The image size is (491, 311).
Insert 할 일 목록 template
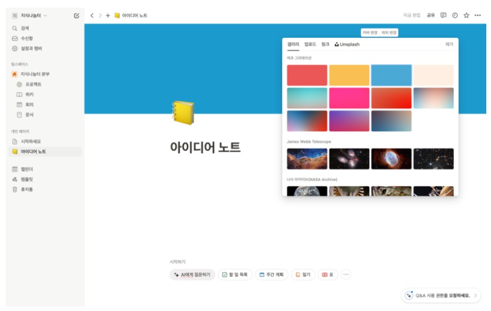(x=235, y=275)
